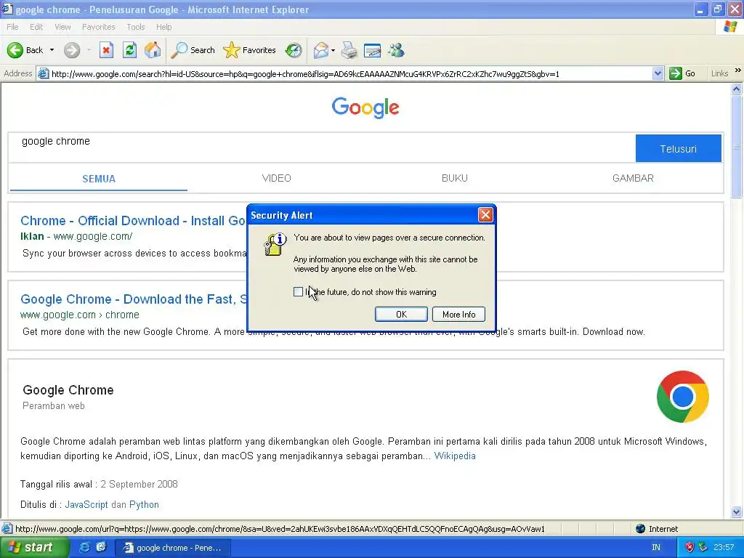The image size is (744, 558).
Task: Open the Forward button dropdown arrow
Action: click(89, 50)
